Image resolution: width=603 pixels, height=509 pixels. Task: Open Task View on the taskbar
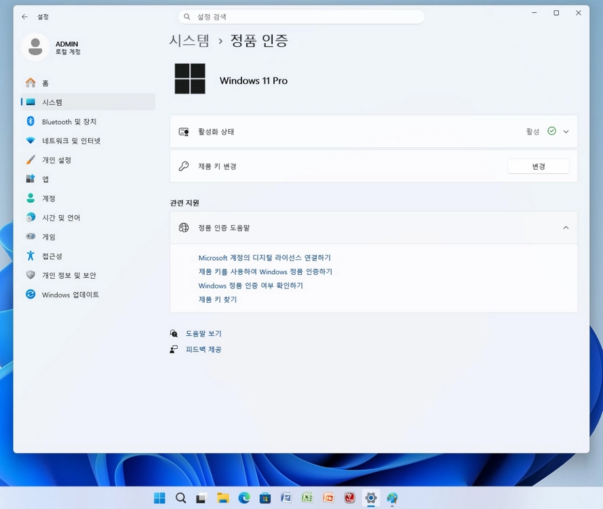pyautogui.click(x=201, y=498)
